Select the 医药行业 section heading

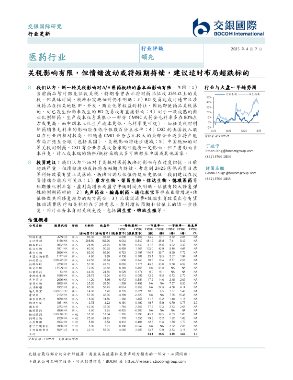click(45, 59)
